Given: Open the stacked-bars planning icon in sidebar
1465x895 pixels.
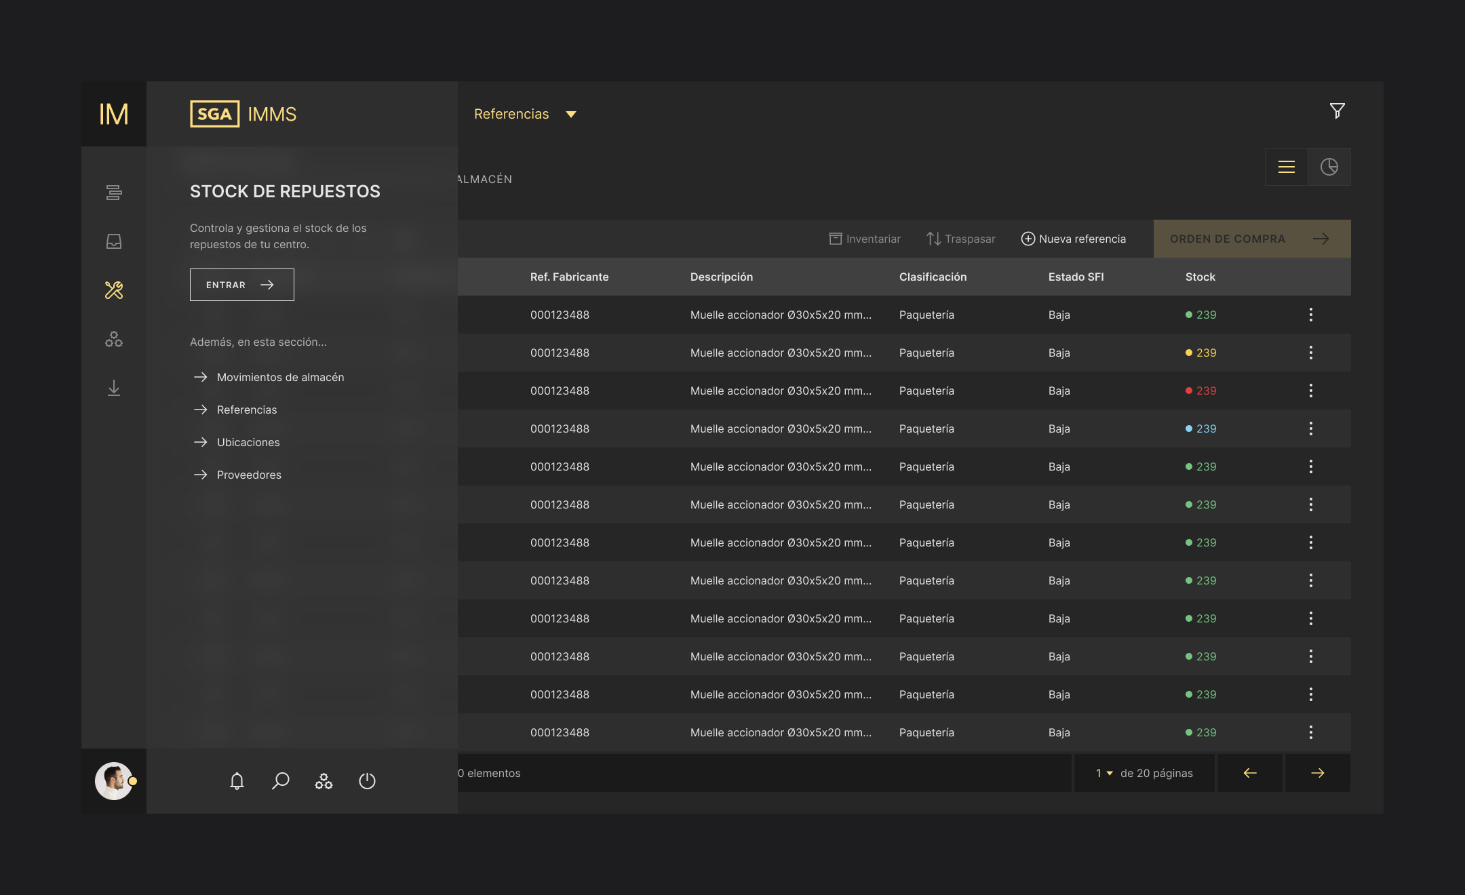Looking at the screenshot, I should tap(114, 193).
